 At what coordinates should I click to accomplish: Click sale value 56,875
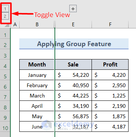tap(73, 116)
